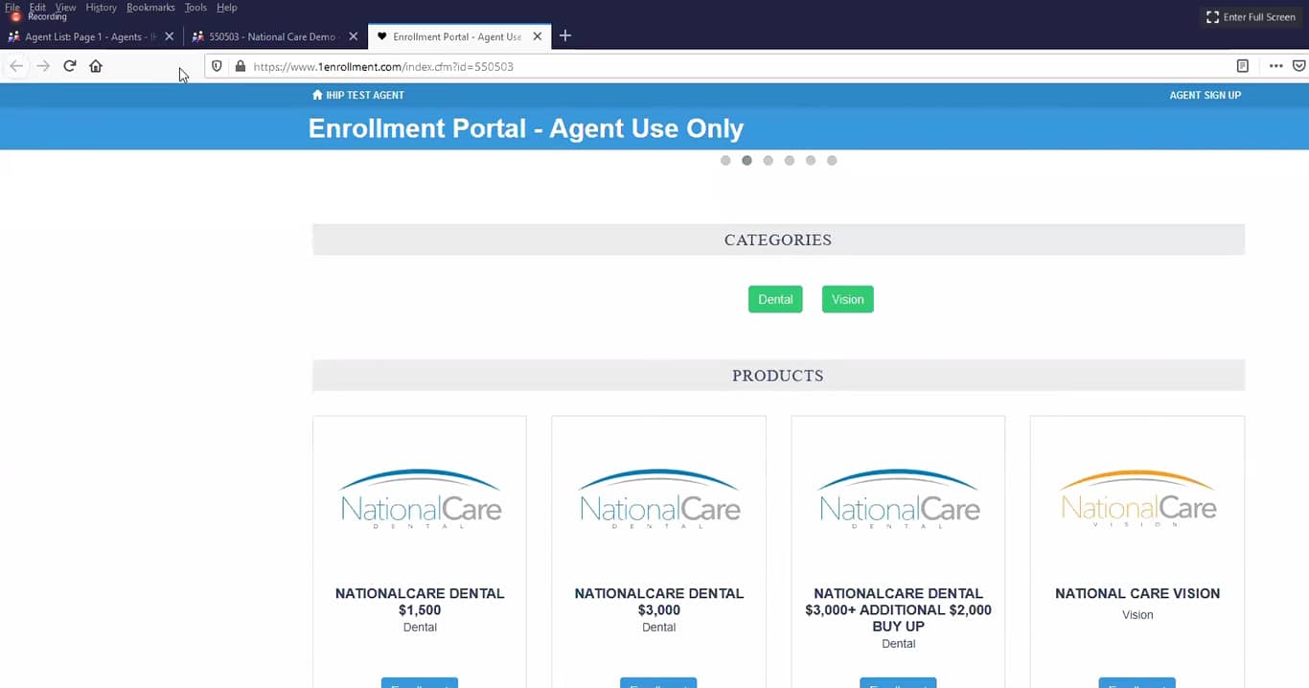Select the second carousel dot
Image resolution: width=1309 pixels, height=688 pixels.
click(x=746, y=160)
